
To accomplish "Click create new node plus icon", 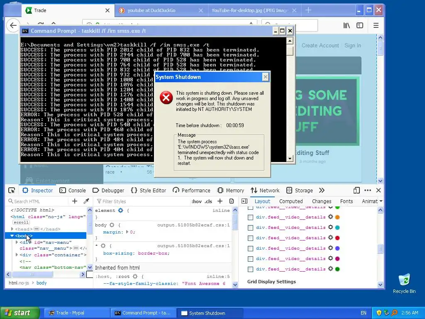I will pyautogui.click(x=75, y=201).
